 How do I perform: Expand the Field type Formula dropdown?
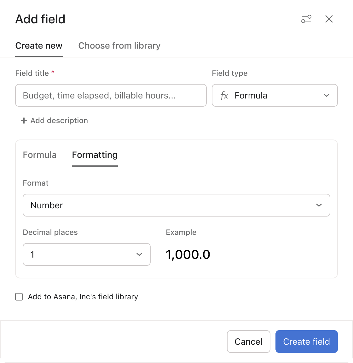[x=274, y=95]
